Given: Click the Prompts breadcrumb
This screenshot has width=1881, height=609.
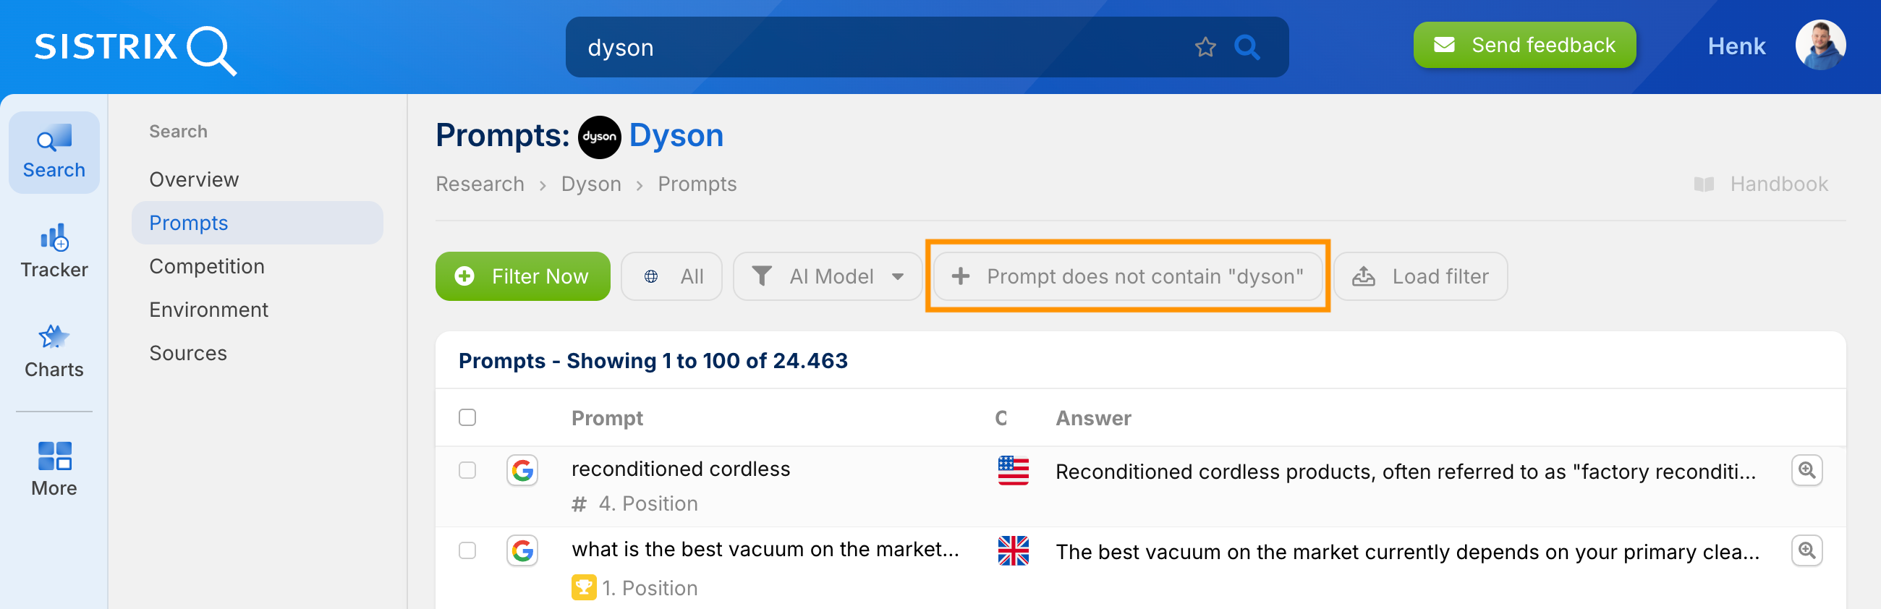Looking at the screenshot, I should pos(697,184).
